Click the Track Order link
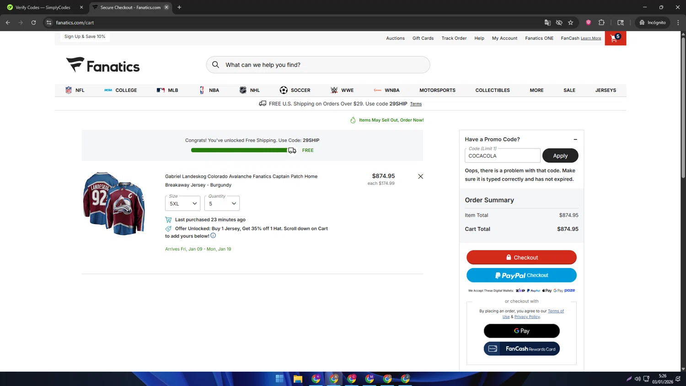Screen dimensions: 686x386 tap(454, 38)
